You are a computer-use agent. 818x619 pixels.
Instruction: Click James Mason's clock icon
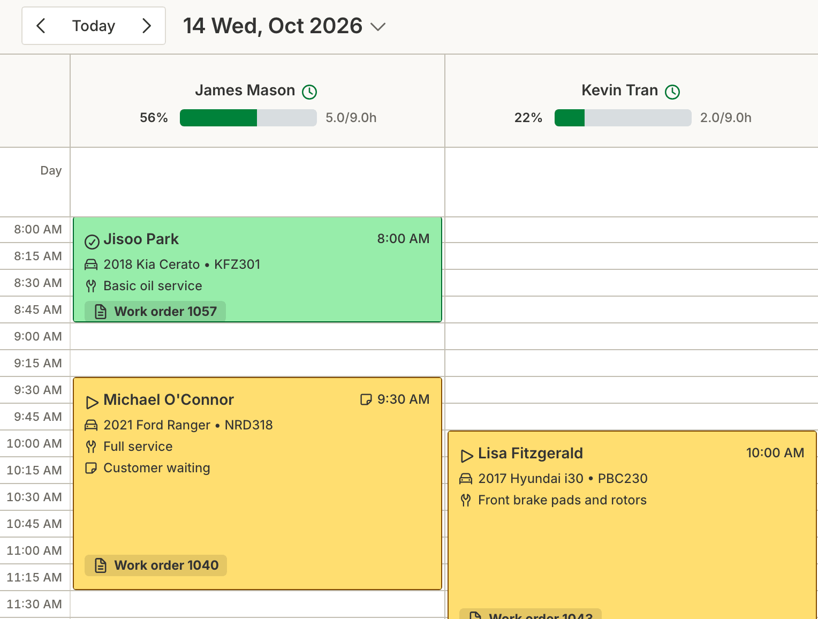(309, 92)
